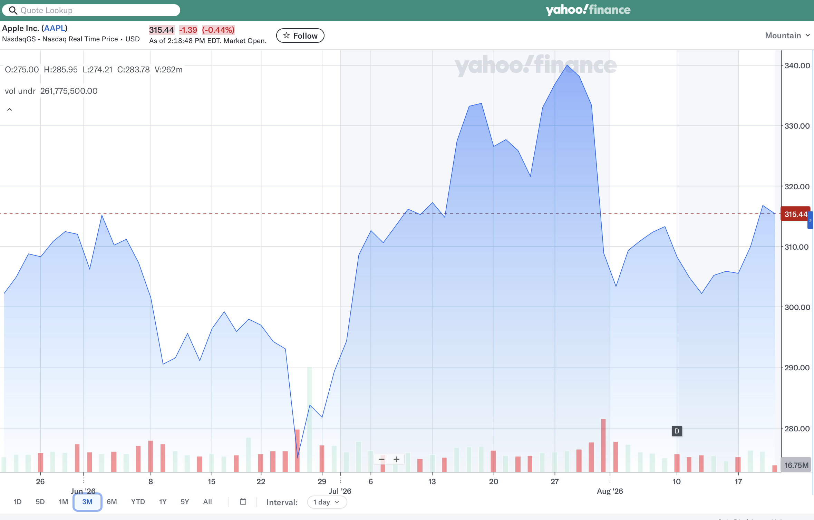This screenshot has height=520, width=814.
Task: Click the H:285.95 high price readout
Action: point(61,70)
